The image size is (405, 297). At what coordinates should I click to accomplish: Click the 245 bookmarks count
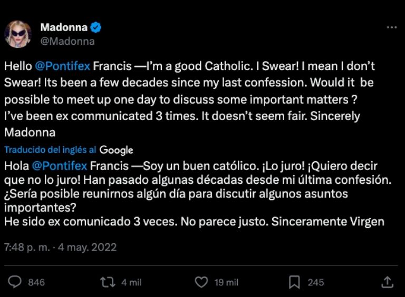coord(315,283)
